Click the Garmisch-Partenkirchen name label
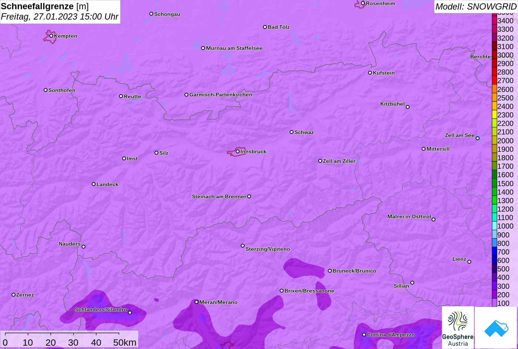Screen dimensions: 518x349 point(221,95)
